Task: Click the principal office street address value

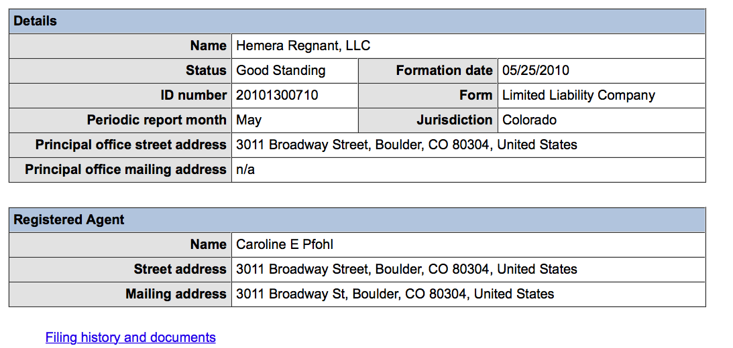Action: [x=406, y=145]
